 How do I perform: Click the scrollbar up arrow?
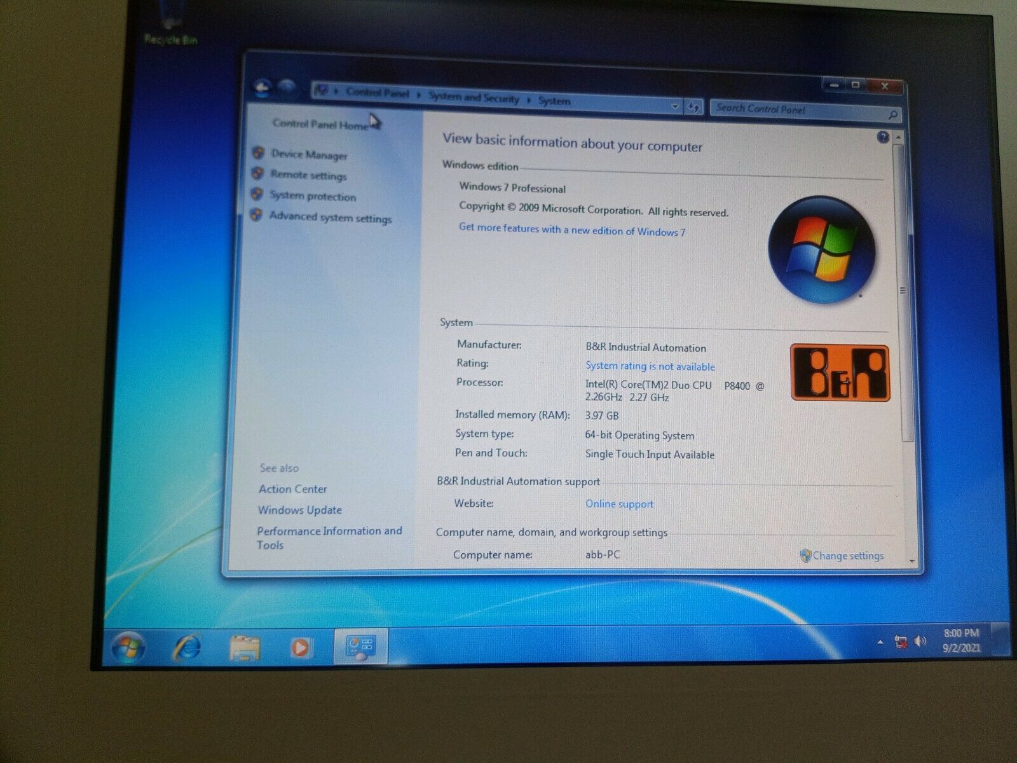tap(898, 137)
